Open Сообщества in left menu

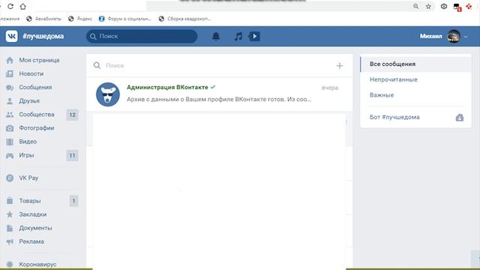(x=37, y=115)
